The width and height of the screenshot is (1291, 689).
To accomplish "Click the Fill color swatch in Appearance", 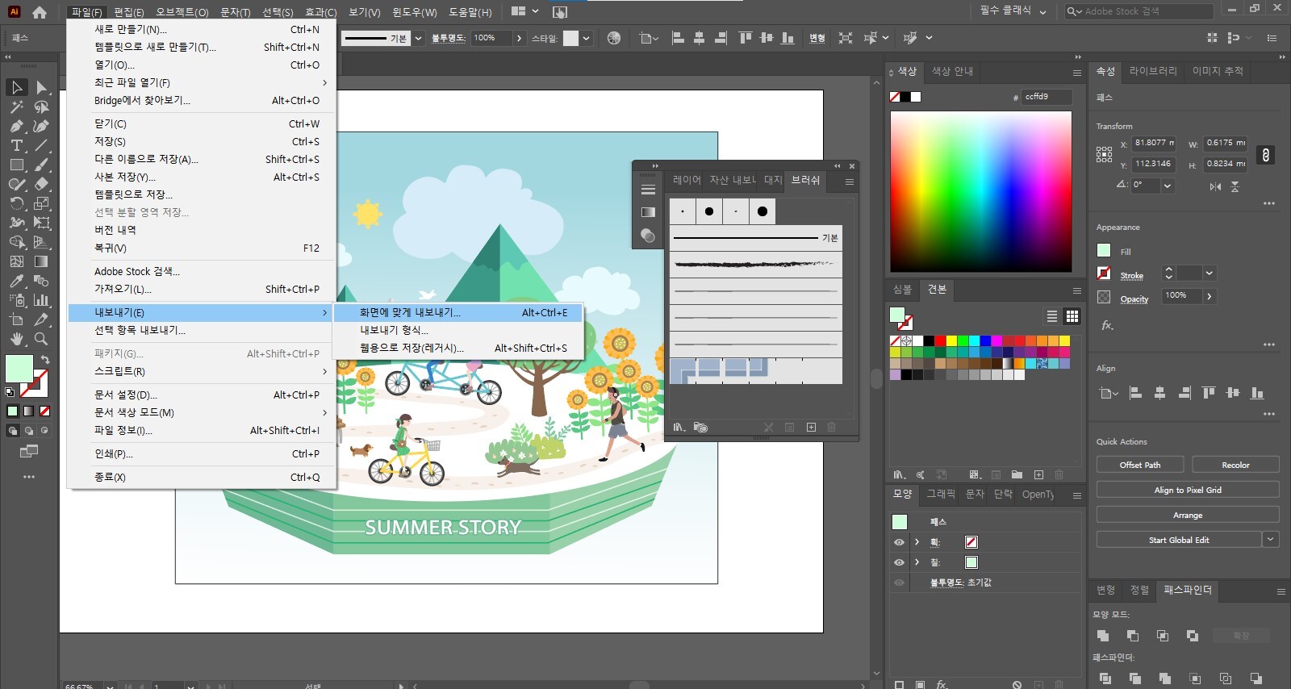I will point(1104,251).
